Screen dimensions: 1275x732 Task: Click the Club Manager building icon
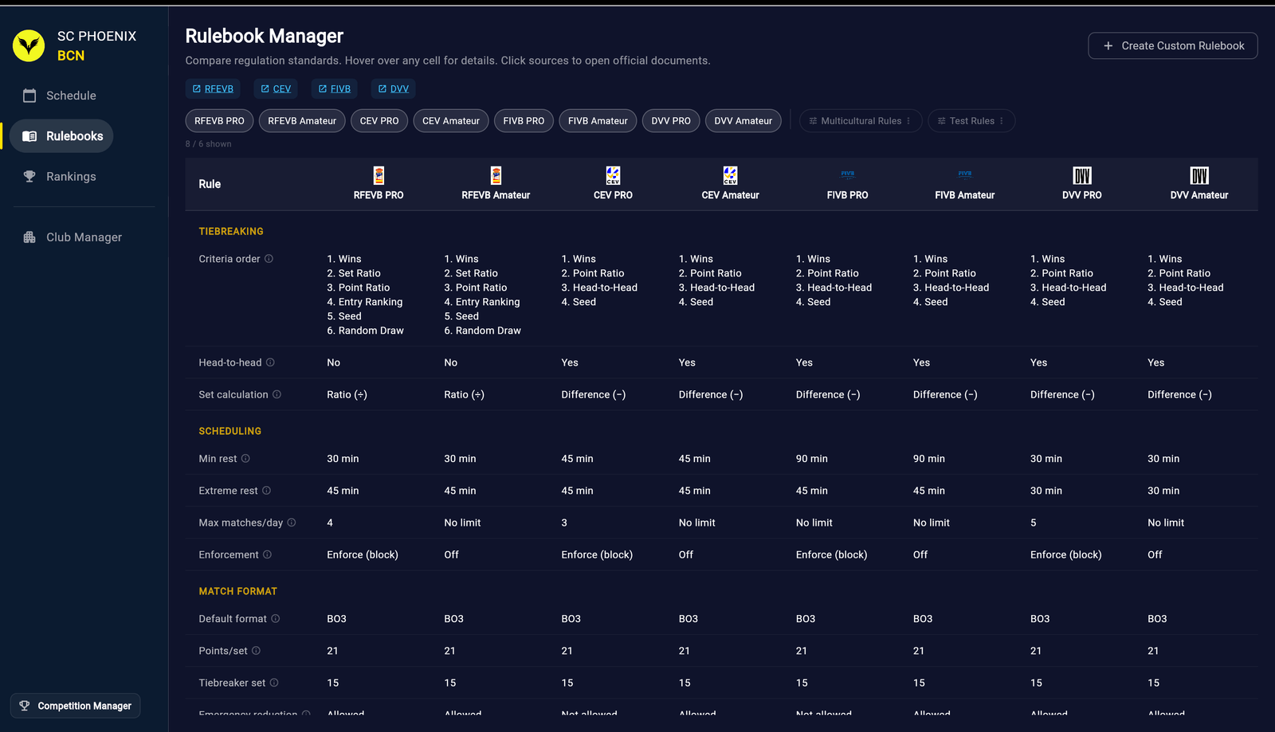pos(29,237)
